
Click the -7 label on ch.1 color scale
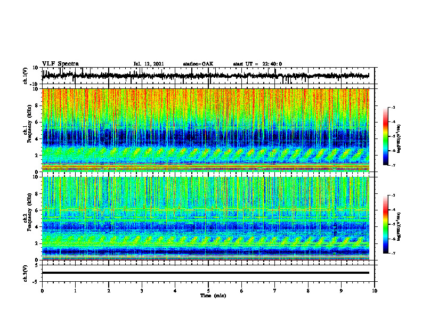[393, 165]
